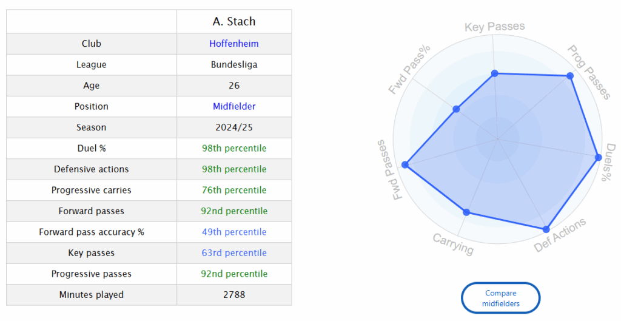This screenshot has height=321, width=621.
Task: Click the Season 2024/25 cell
Action: pos(234,127)
